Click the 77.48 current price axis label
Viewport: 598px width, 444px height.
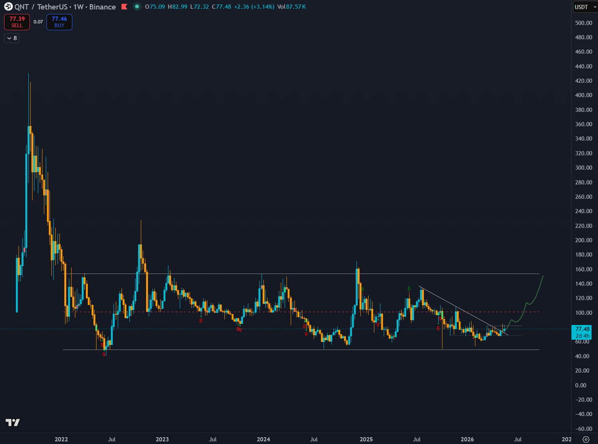581,332
